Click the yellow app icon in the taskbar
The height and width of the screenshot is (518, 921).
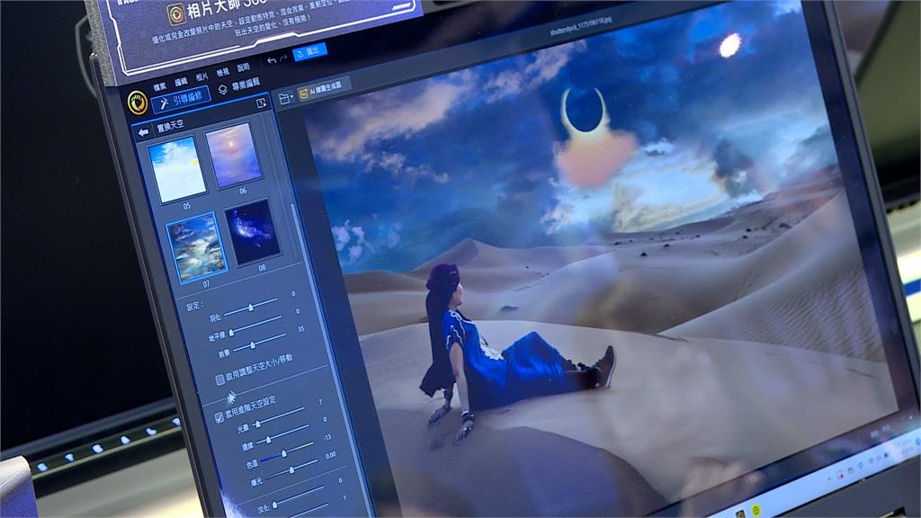tap(756, 510)
